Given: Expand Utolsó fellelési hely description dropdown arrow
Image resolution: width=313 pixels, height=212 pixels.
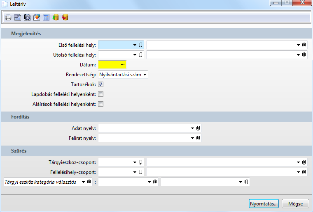Looking at the screenshot, I should pyautogui.click(x=298, y=55).
